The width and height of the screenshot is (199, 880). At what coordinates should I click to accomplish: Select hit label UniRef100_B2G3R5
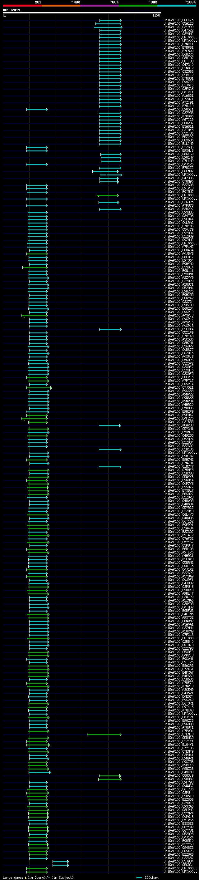[178, 202]
